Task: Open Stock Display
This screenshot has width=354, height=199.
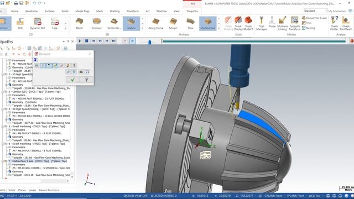Action: click(238, 23)
